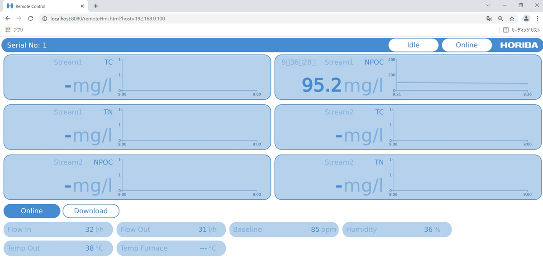Bookmark this page with the star icon
The width and height of the screenshot is (543, 267).
512,19
